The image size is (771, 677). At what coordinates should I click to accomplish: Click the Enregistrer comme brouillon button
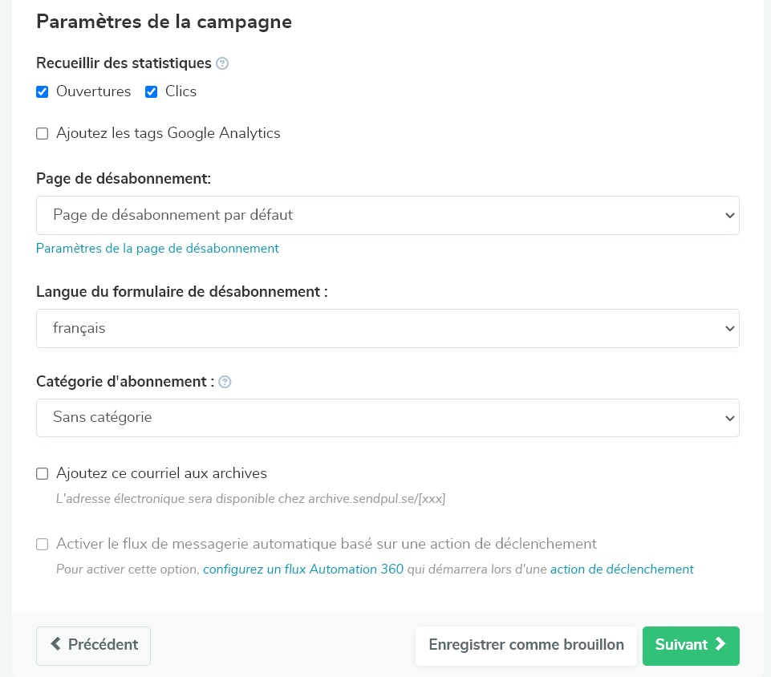(x=526, y=645)
